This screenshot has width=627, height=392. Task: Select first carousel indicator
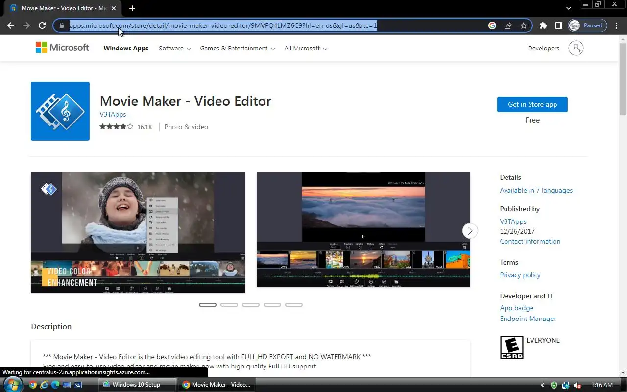coord(208,305)
